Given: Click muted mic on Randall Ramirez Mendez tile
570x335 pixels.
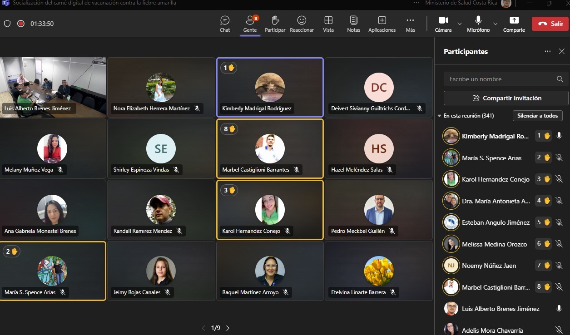Looking at the screenshot, I should tap(179, 231).
